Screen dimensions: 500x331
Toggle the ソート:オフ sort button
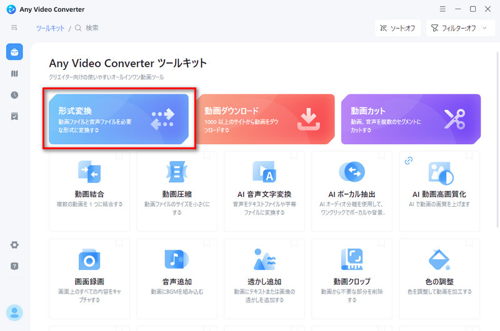(397, 28)
